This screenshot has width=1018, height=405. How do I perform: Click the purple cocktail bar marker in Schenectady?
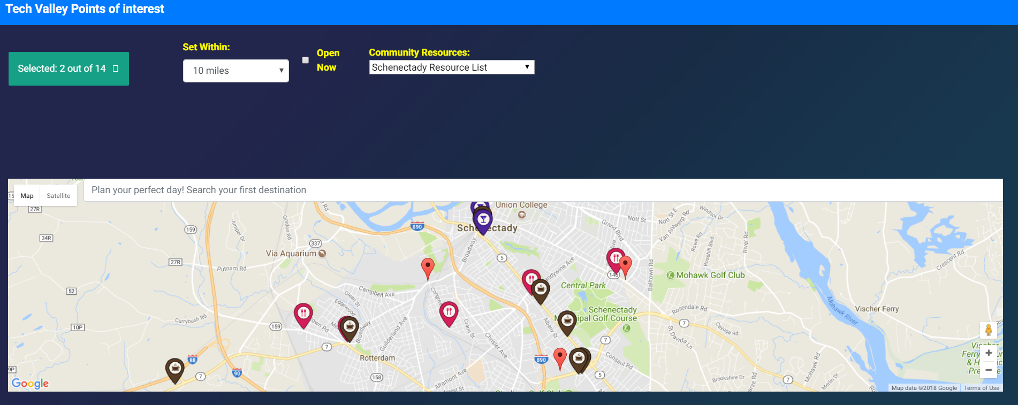tap(483, 221)
